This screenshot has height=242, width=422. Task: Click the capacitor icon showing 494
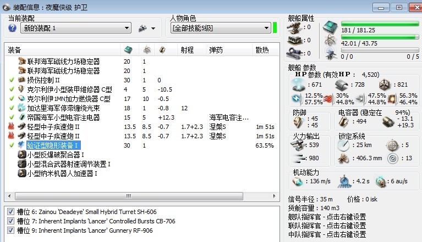344,121
